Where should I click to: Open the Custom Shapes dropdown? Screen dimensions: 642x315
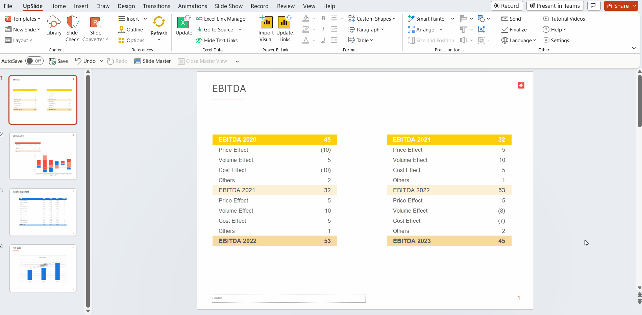[372, 19]
